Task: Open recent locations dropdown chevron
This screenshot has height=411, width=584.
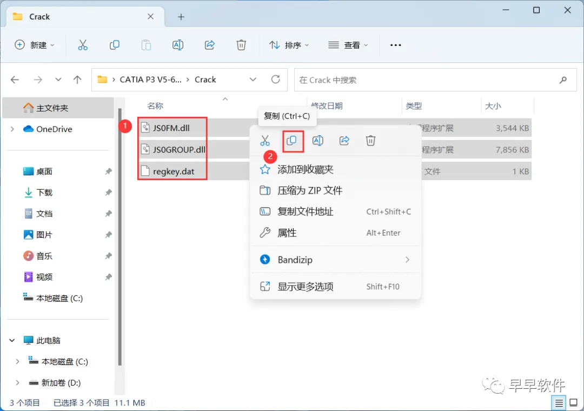Action: (58, 79)
